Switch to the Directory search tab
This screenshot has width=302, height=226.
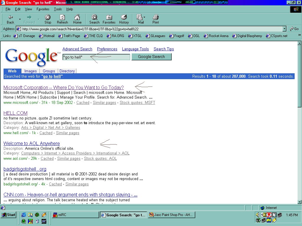[67, 71]
